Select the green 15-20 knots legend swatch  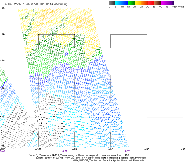click(131, 3)
